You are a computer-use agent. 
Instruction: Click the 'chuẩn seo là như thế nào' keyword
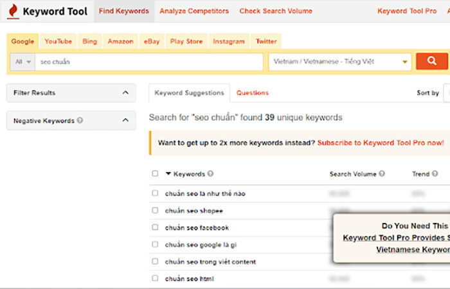click(x=205, y=193)
